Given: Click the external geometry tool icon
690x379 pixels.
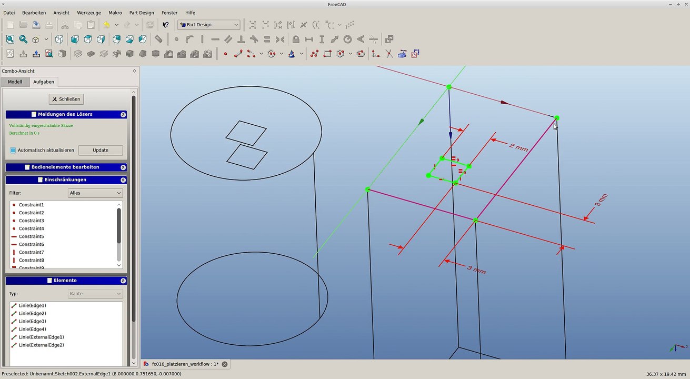Looking at the screenshot, I should pyautogui.click(x=402, y=54).
